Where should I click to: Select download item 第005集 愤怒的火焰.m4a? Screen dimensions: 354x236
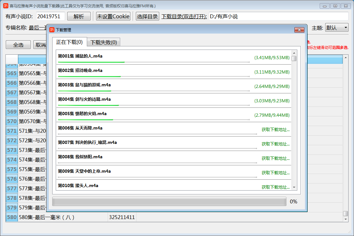click(x=174, y=115)
